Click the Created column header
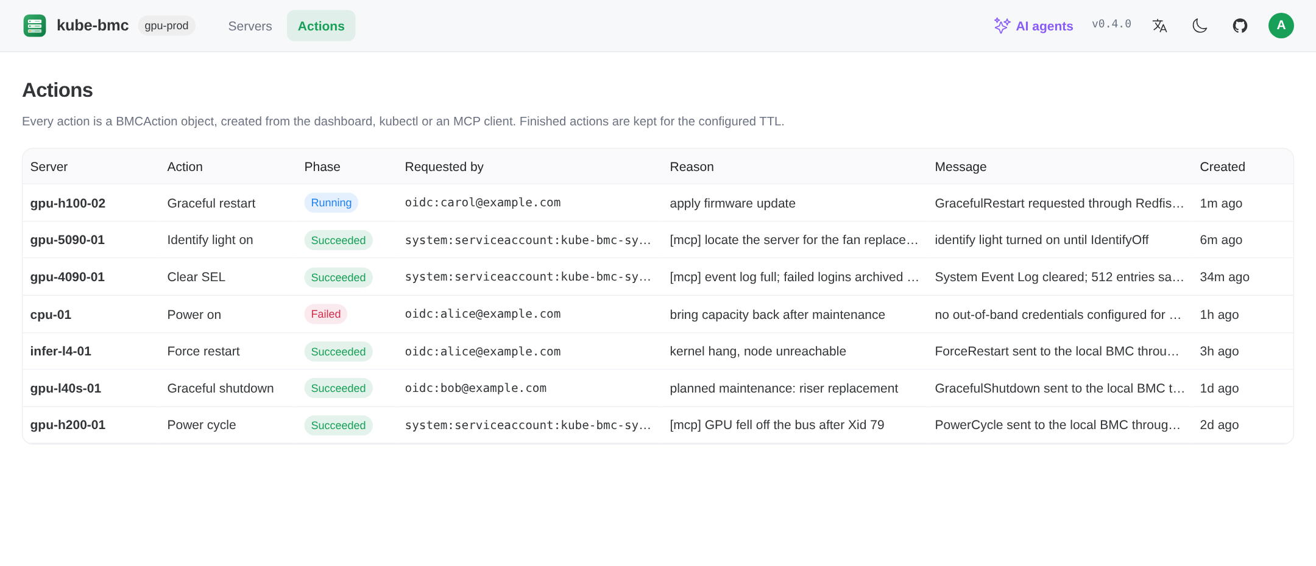The image size is (1316, 566). [x=1222, y=167]
